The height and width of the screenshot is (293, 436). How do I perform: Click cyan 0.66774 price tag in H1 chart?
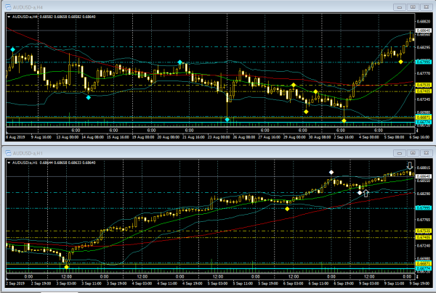click(424, 268)
